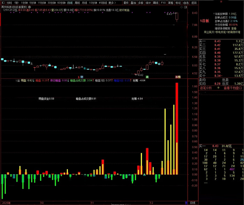Toggle the sidebar panel icon at top-left
This screenshot has height=205, width=244.
pyautogui.click(x=3, y=3)
